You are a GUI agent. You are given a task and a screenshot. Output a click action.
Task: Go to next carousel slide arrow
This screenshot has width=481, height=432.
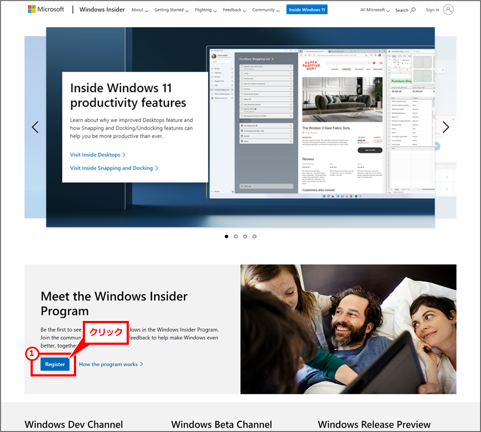point(445,127)
